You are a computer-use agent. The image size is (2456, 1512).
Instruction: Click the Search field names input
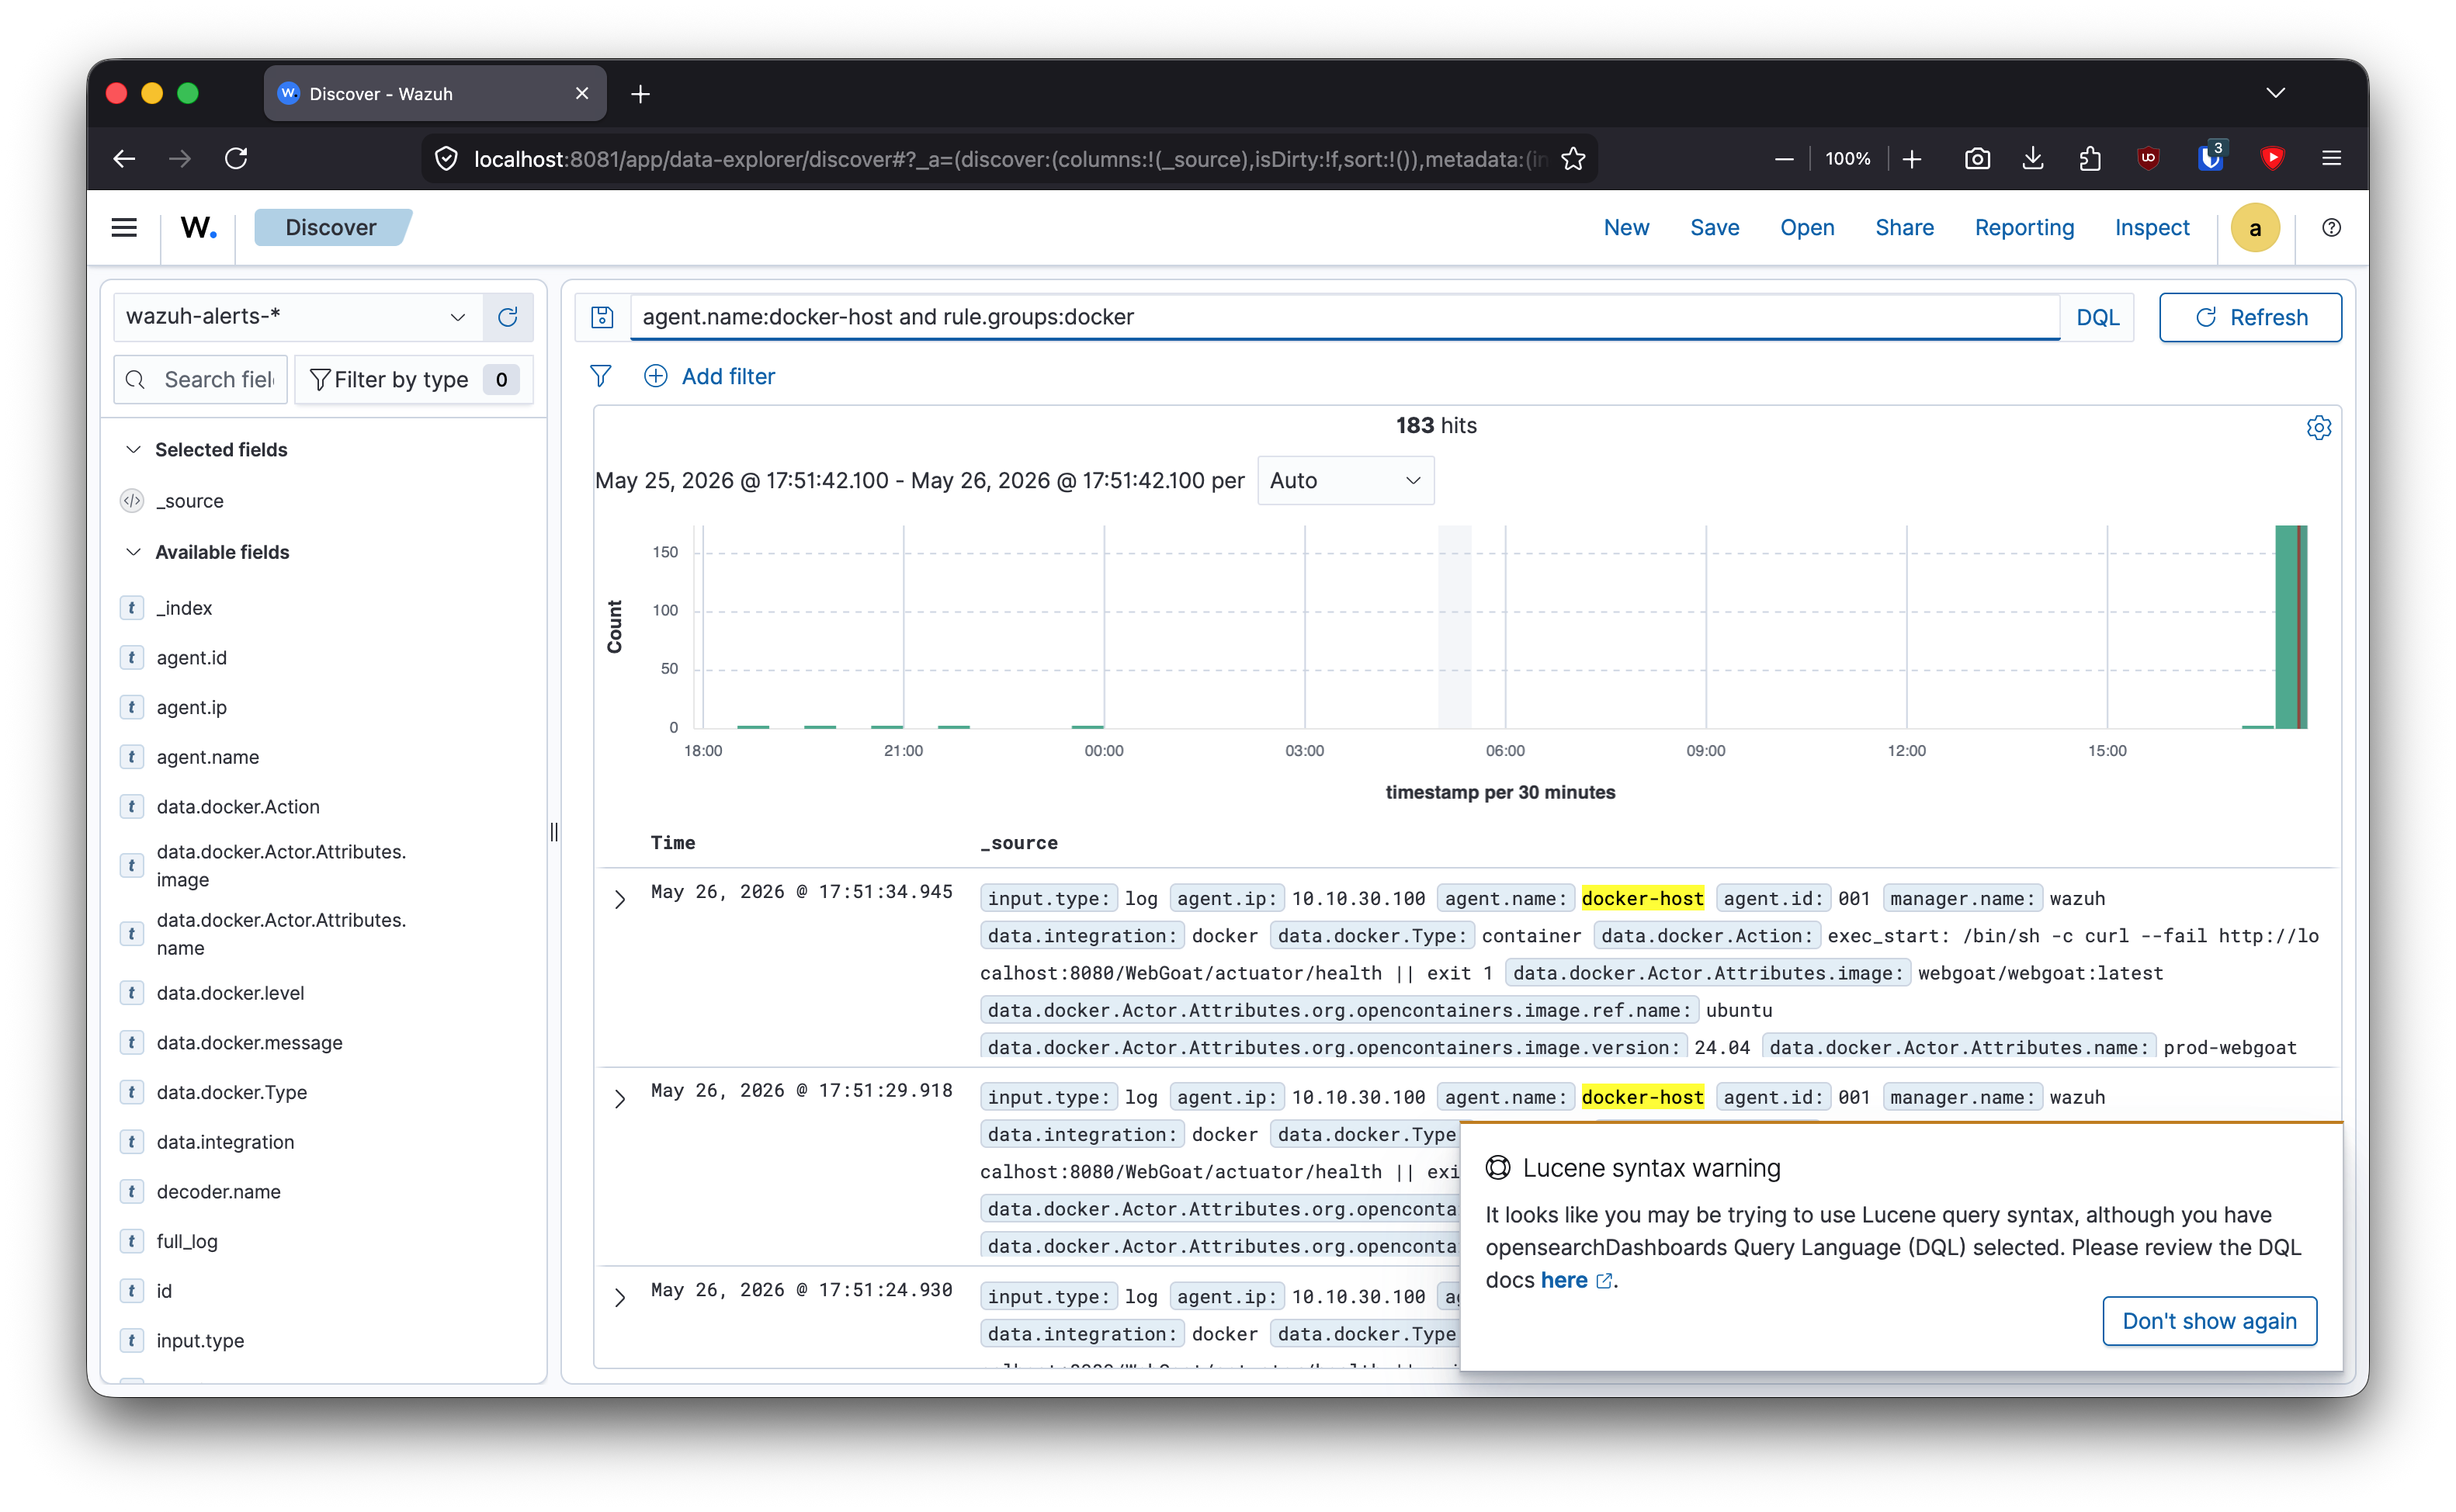click(x=201, y=379)
